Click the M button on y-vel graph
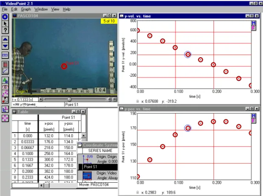263x196 pixels. pyautogui.click(x=253, y=23)
